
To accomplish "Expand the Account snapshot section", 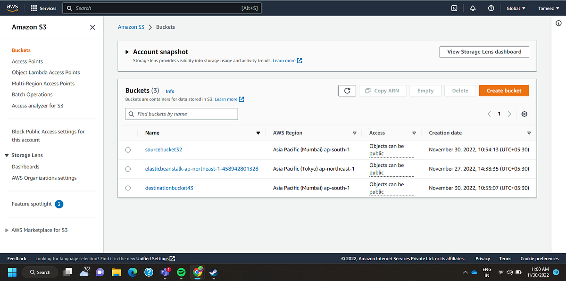I will click(127, 52).
